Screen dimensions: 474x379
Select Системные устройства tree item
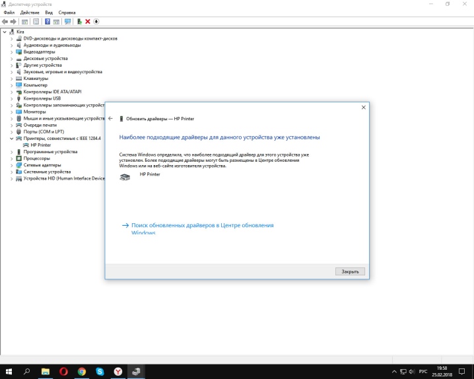tap(47, 172)
